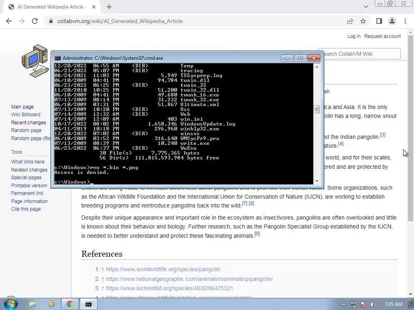Click the winhlp32.exe listing row

point(137,129)
